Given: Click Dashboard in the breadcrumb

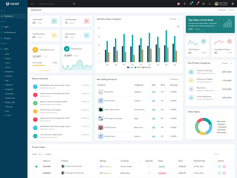Looking at the screenshot, I should (222, 10).
